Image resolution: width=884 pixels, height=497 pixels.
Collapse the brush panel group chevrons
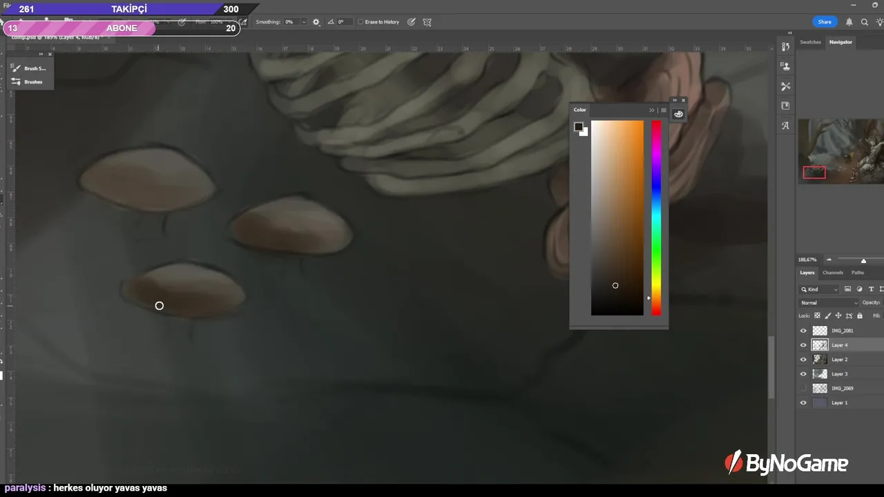click(41, 54)
